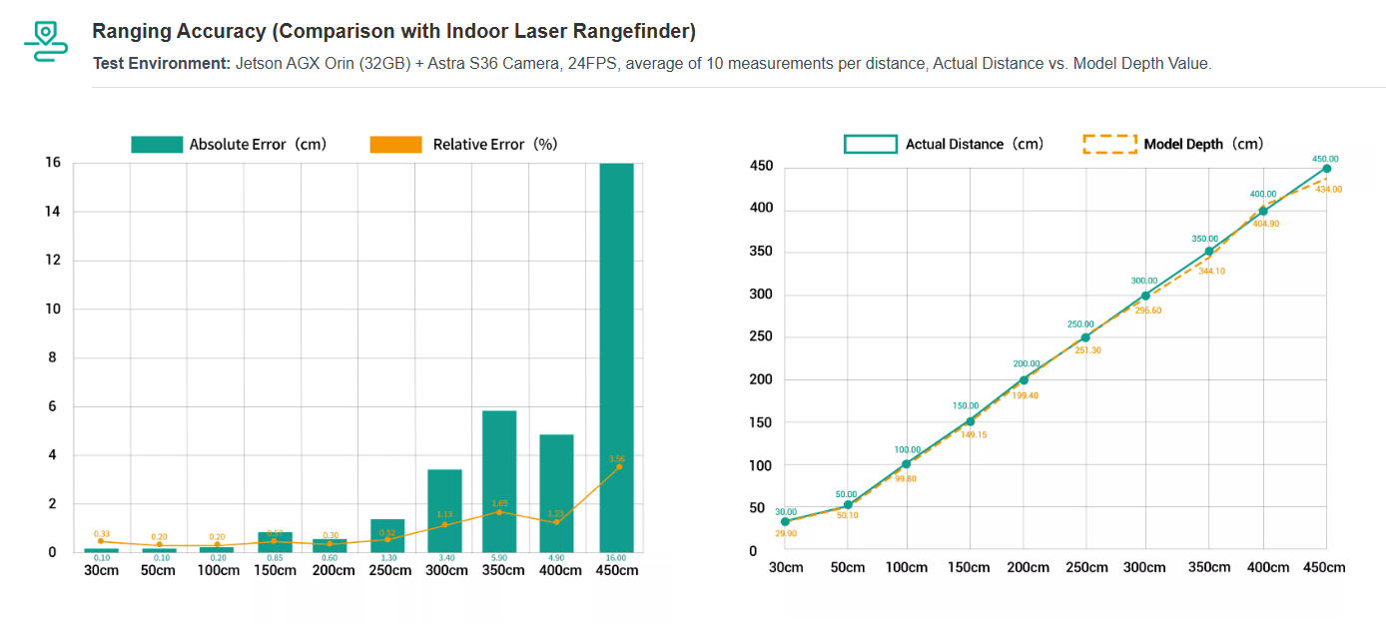The width and height of the screenshot is (1386, 636).
Task: Toggle the Relative Error legend entry
Action: pos(463,144)
